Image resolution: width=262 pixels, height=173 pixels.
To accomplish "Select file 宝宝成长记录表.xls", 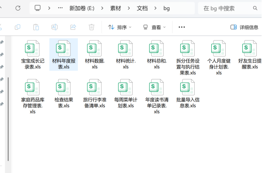I will pos(32,55).
